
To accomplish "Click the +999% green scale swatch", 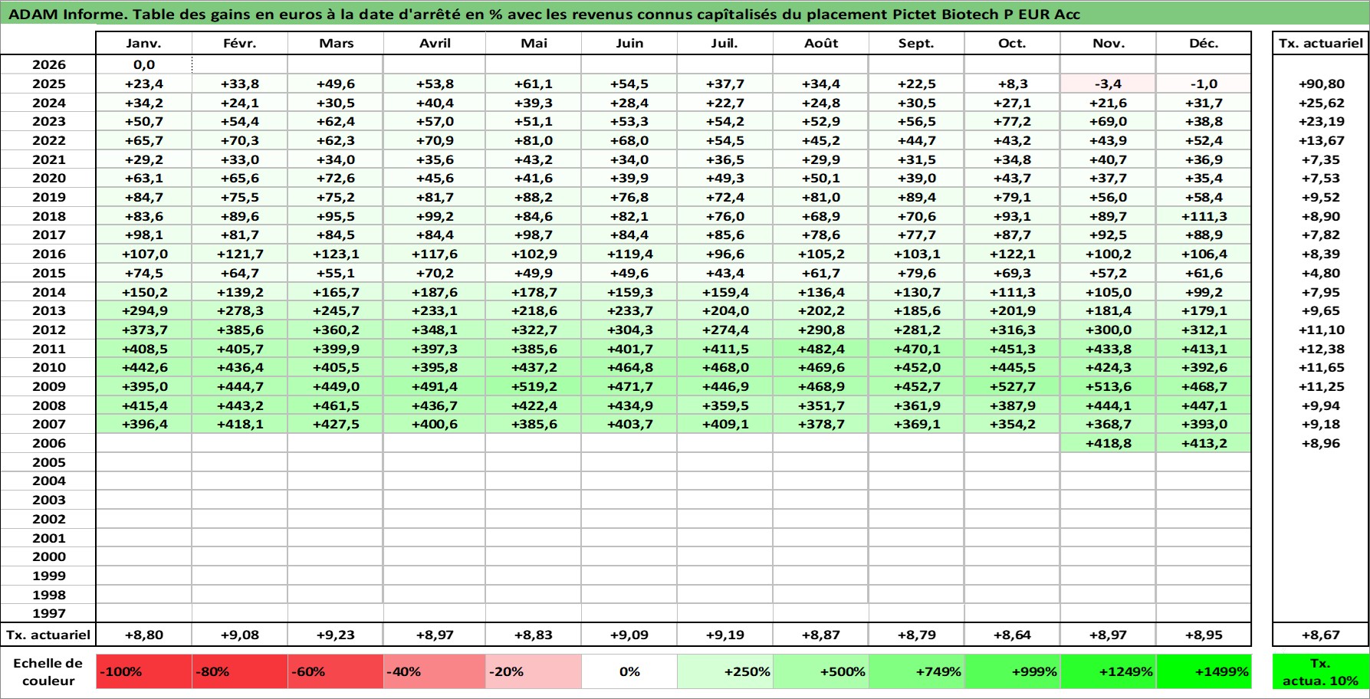I will click(x=1012, y=671).
